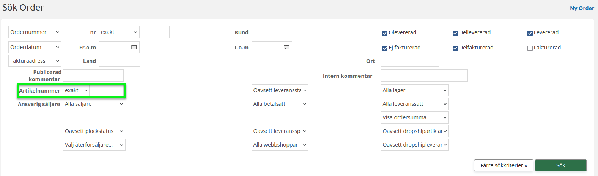Screen dimensions: 598x176
Task: Focus the Intern kommentar text field
Action: (424, 76)
